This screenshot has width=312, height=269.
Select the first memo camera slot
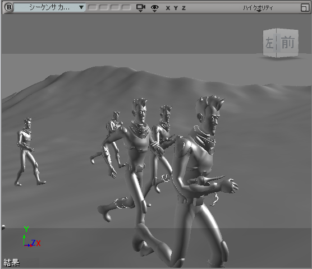tap(93, 7)
